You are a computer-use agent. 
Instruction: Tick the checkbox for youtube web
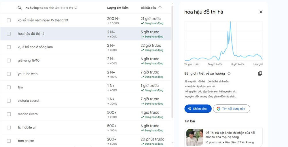(9, 74)
